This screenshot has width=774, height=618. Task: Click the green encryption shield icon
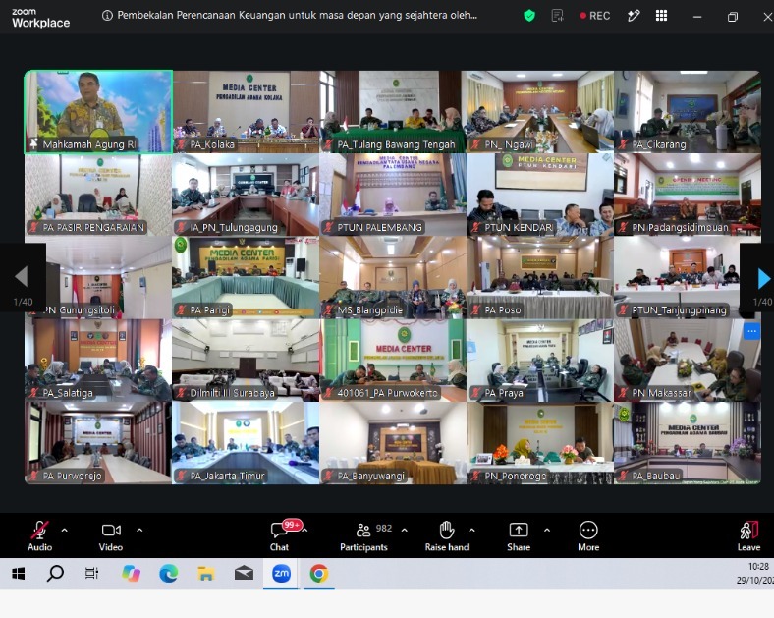529,16
